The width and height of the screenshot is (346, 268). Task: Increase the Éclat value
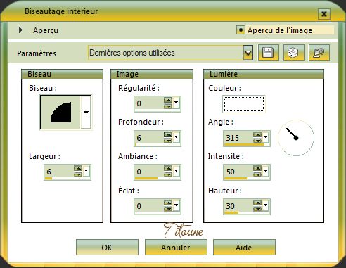pyautogui.click(x=168, y=203)
